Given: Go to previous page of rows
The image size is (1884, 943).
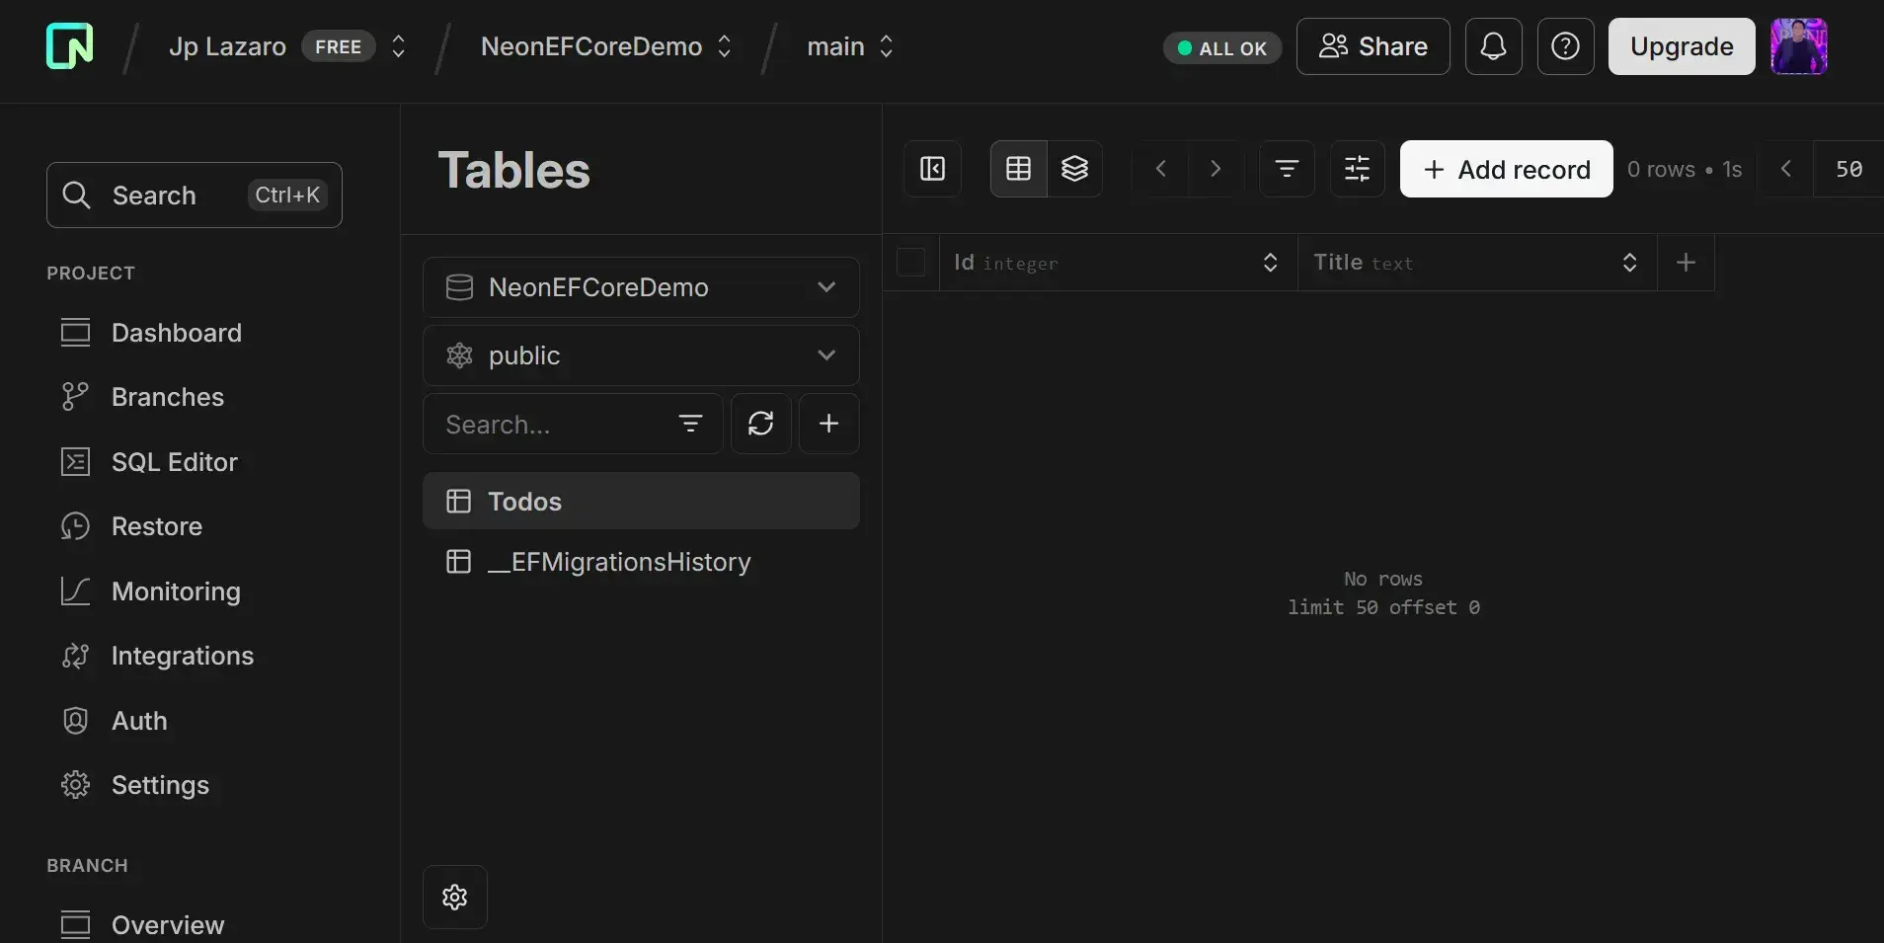Looking at the screenshot, I should pyautogui.click(x=1785, y=169).
